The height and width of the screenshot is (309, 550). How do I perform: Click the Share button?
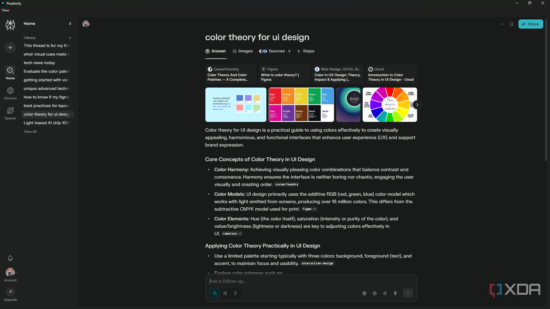point(531,24)
